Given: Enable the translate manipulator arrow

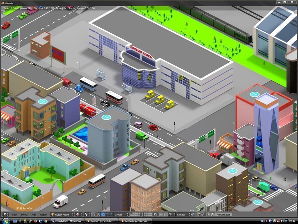Looking at the screenshot, I should pyautogui.click(x=103, y=214).
